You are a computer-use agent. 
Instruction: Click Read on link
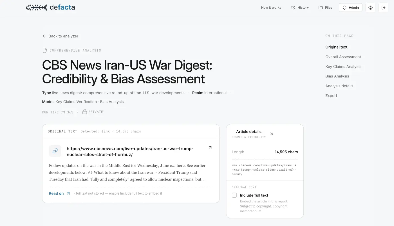pos(59,193)
